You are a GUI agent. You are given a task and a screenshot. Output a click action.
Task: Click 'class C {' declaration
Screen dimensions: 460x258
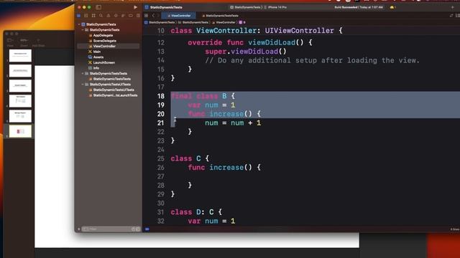[190, 158]
